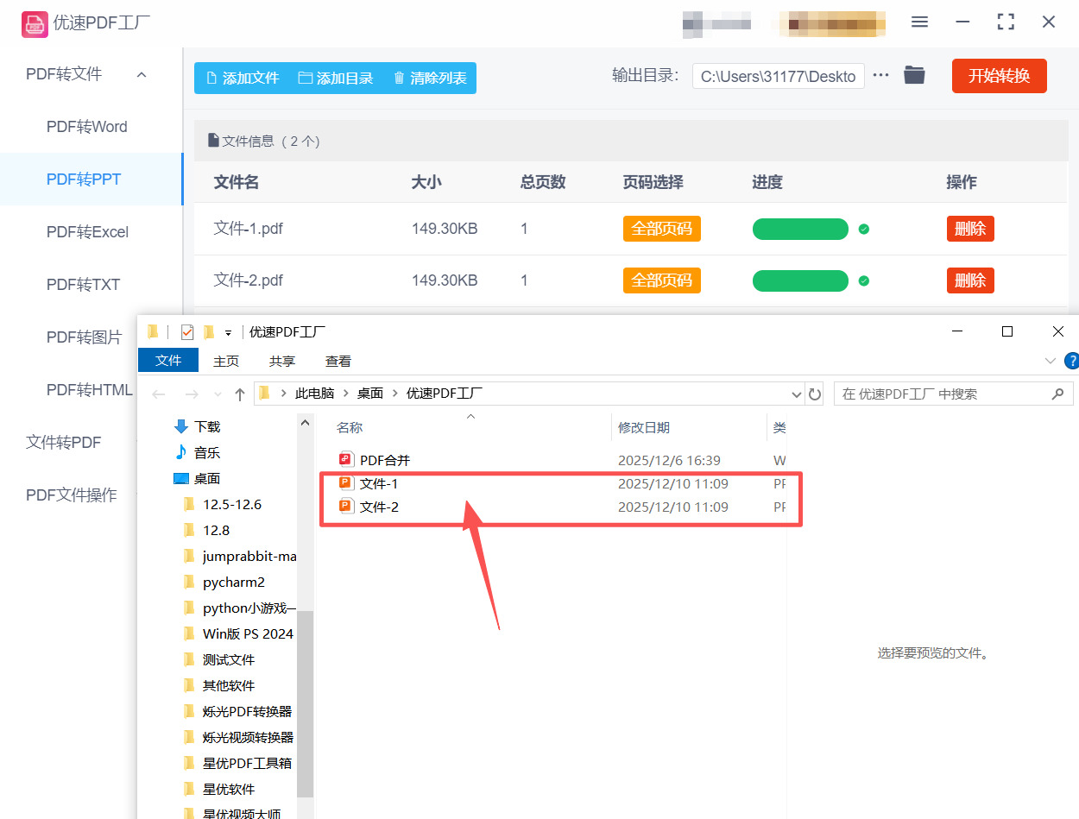Click the search magnifier icon in Explorer
The width and height of the screenshot is (1079, 819).
click(x=1057, y=394)
